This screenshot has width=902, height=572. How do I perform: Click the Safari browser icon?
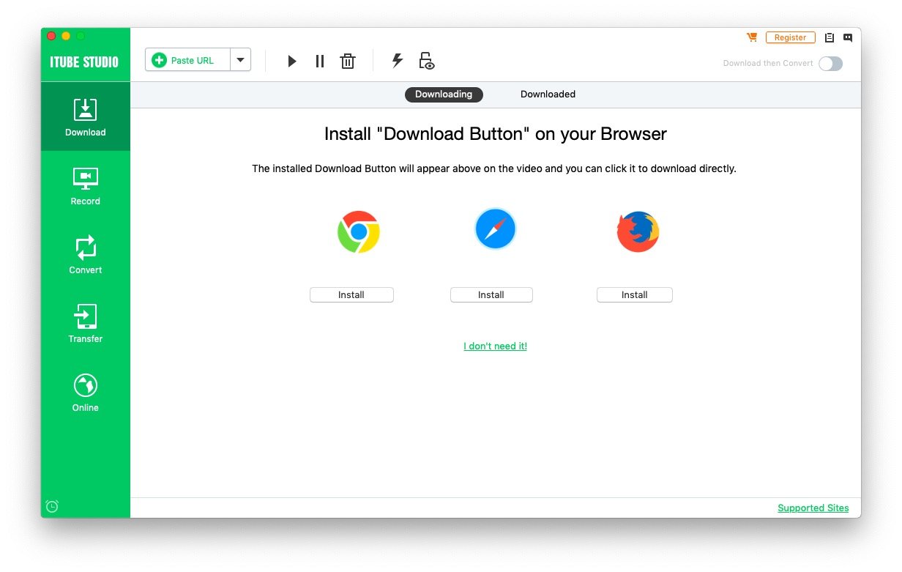(x=496, y=229)
